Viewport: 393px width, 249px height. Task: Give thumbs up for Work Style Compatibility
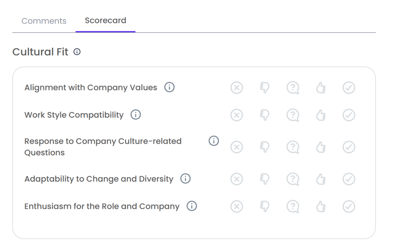[x=321, y=115]
